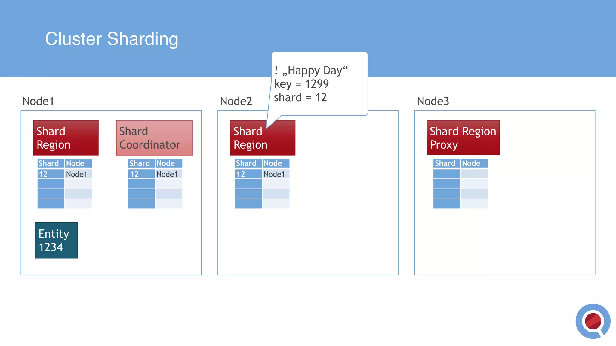This screenshot has width=616, height=346.
Task: Click Node header in proxy table
Action: 474,163
